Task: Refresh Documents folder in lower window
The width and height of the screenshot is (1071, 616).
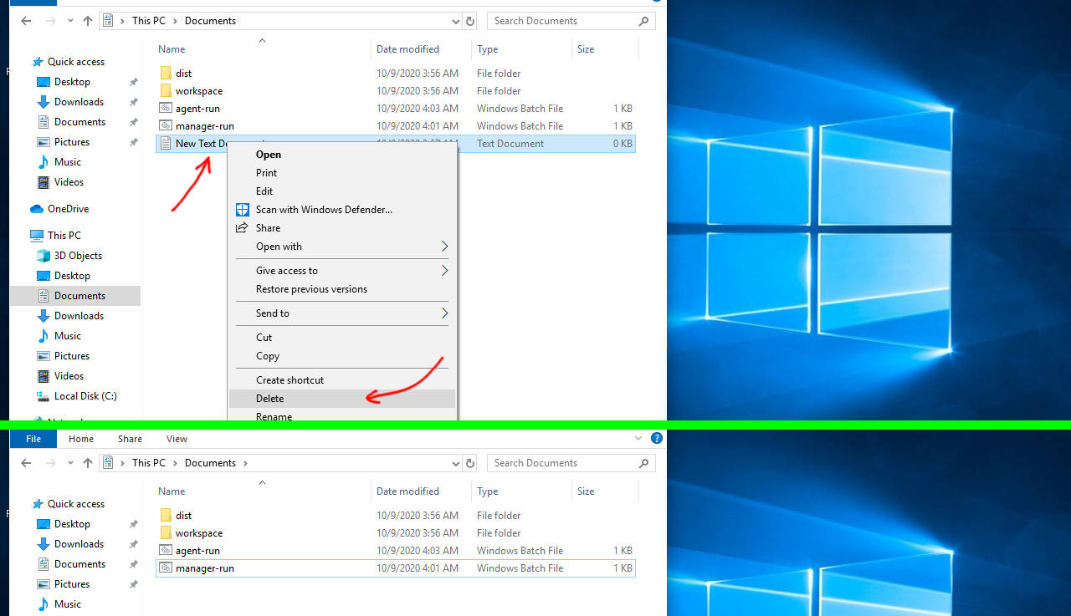Action: point(470,463)
